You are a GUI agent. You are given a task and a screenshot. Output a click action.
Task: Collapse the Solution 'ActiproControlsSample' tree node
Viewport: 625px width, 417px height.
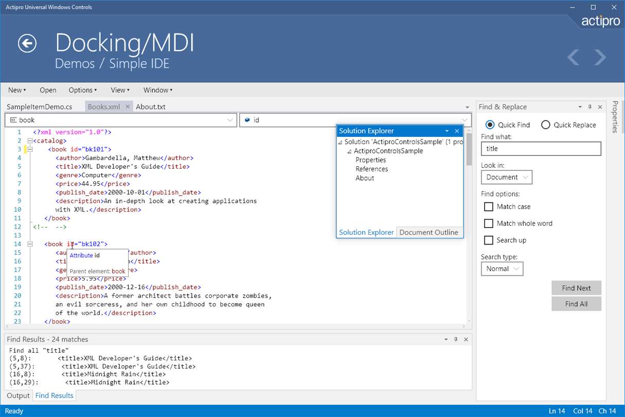pyautogui.click(x=341, y=142)
